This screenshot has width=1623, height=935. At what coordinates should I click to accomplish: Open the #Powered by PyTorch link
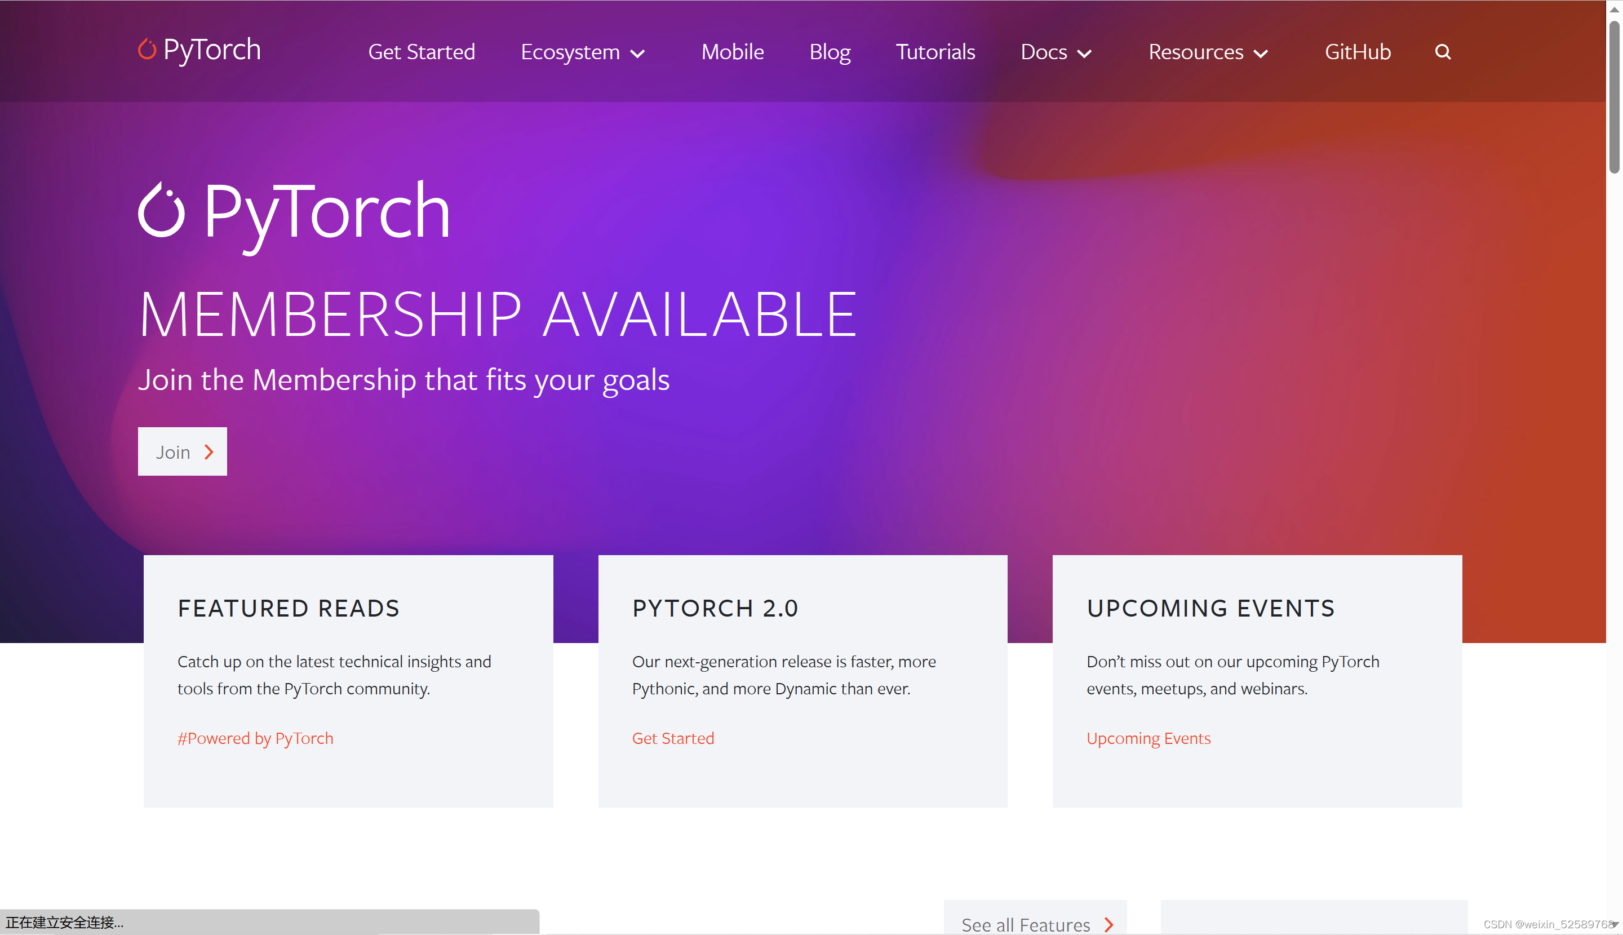255,738
